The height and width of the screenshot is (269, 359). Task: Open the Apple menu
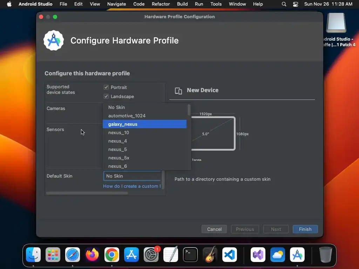click(9, 4)
